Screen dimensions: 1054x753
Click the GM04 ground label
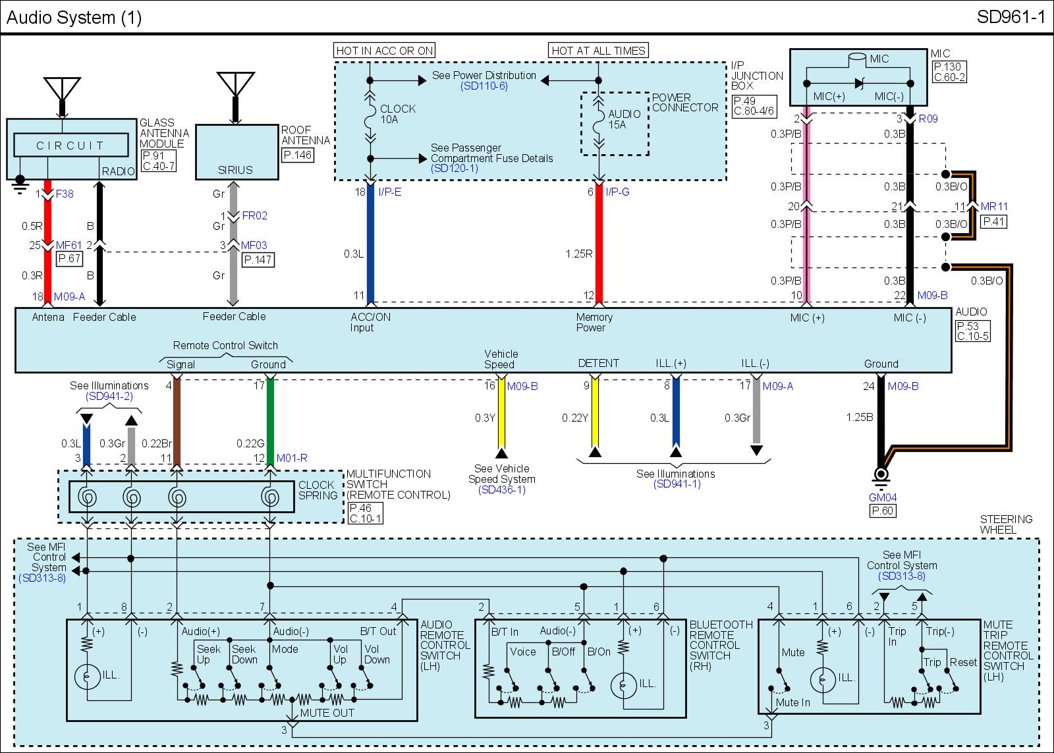click(x=883, y=498)
